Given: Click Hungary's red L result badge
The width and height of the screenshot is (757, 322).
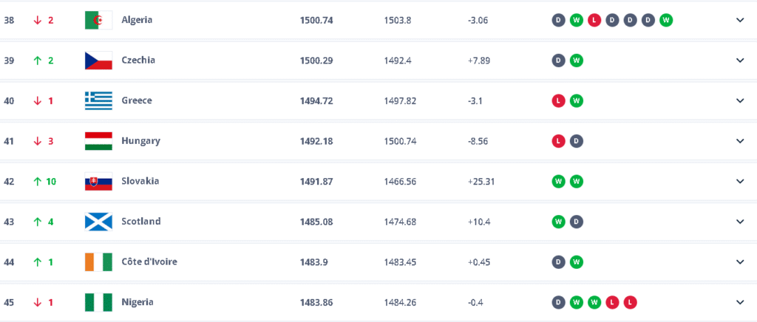Looking at the screenshot, I should coord(559,141).
